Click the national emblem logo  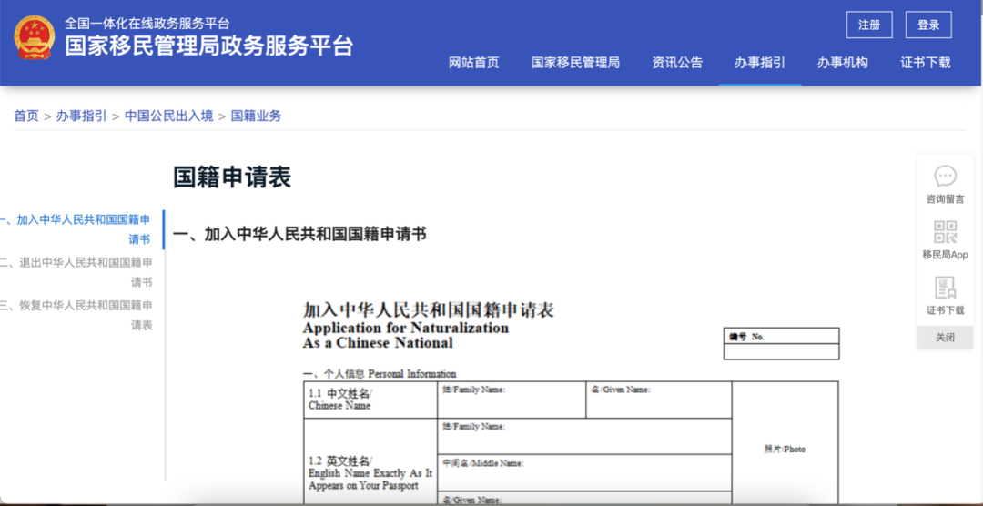click(35, 37)
